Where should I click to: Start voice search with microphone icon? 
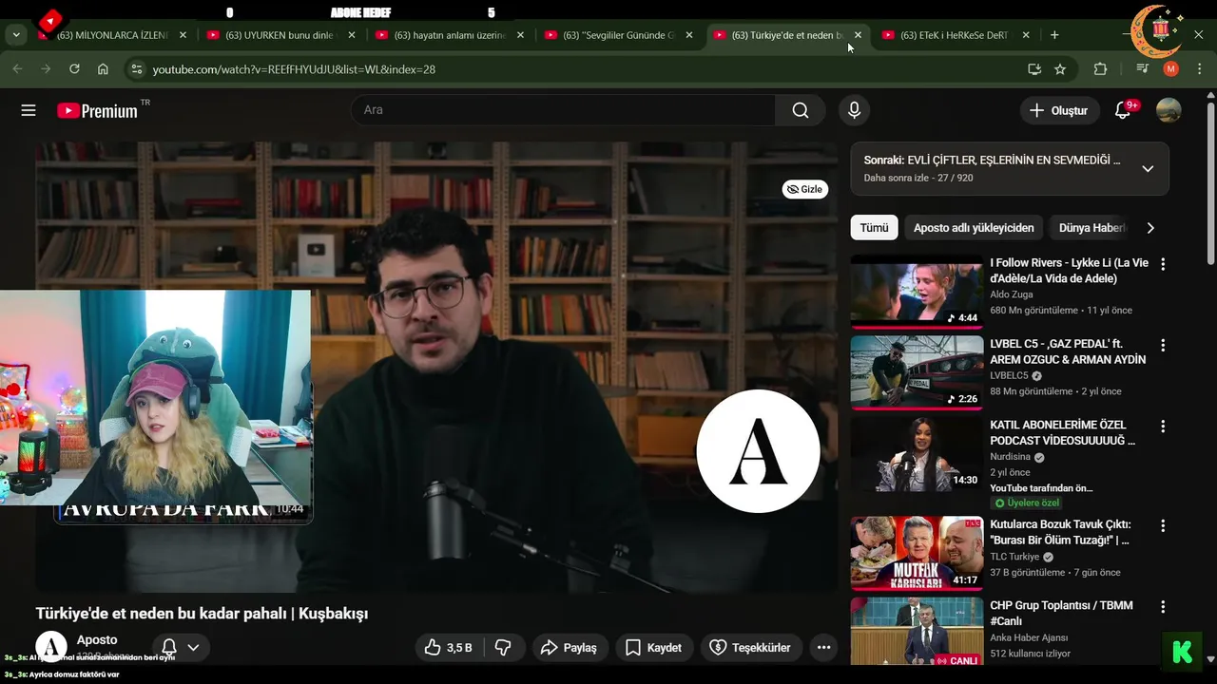click(x=854, y=110)
